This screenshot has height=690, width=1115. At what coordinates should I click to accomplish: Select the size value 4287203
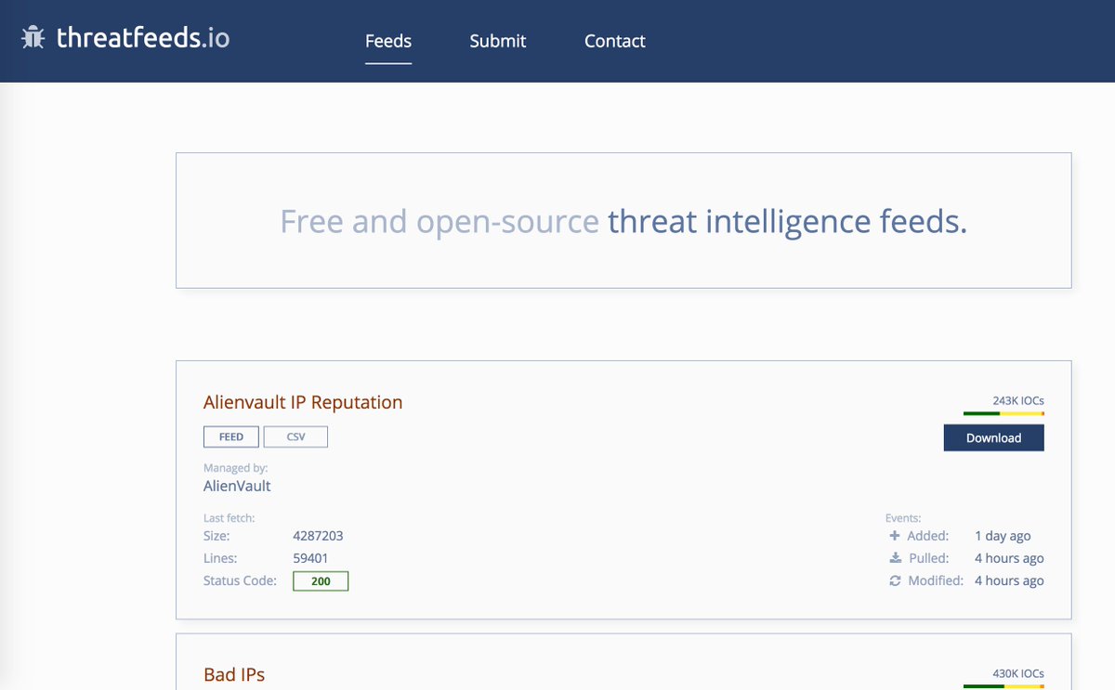[x=318, y=536]
